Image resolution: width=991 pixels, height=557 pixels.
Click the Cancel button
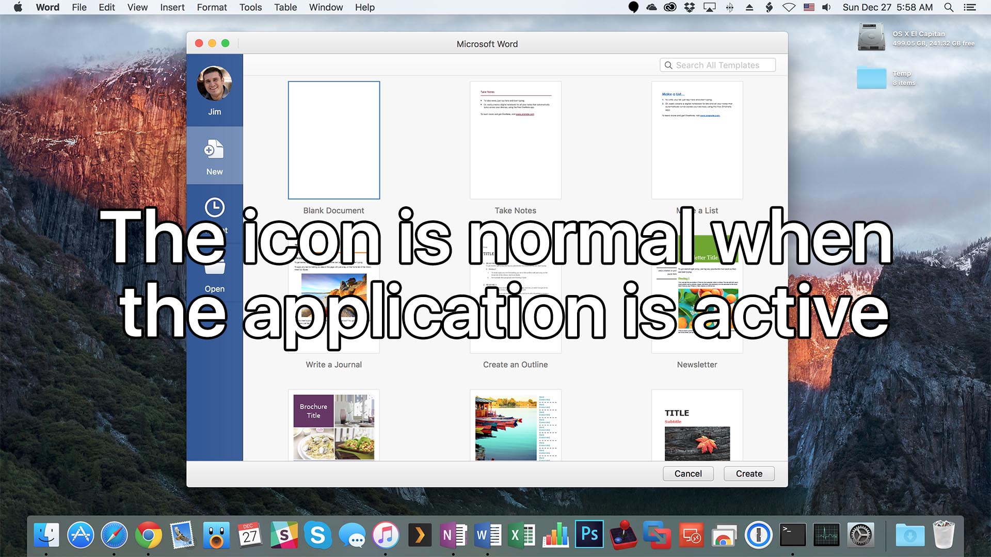[x=688, y=473]
